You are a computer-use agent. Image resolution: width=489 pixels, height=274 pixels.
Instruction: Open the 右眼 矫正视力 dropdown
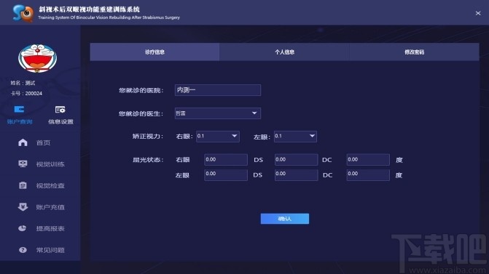pyautogui.click(x=218, y=136)
